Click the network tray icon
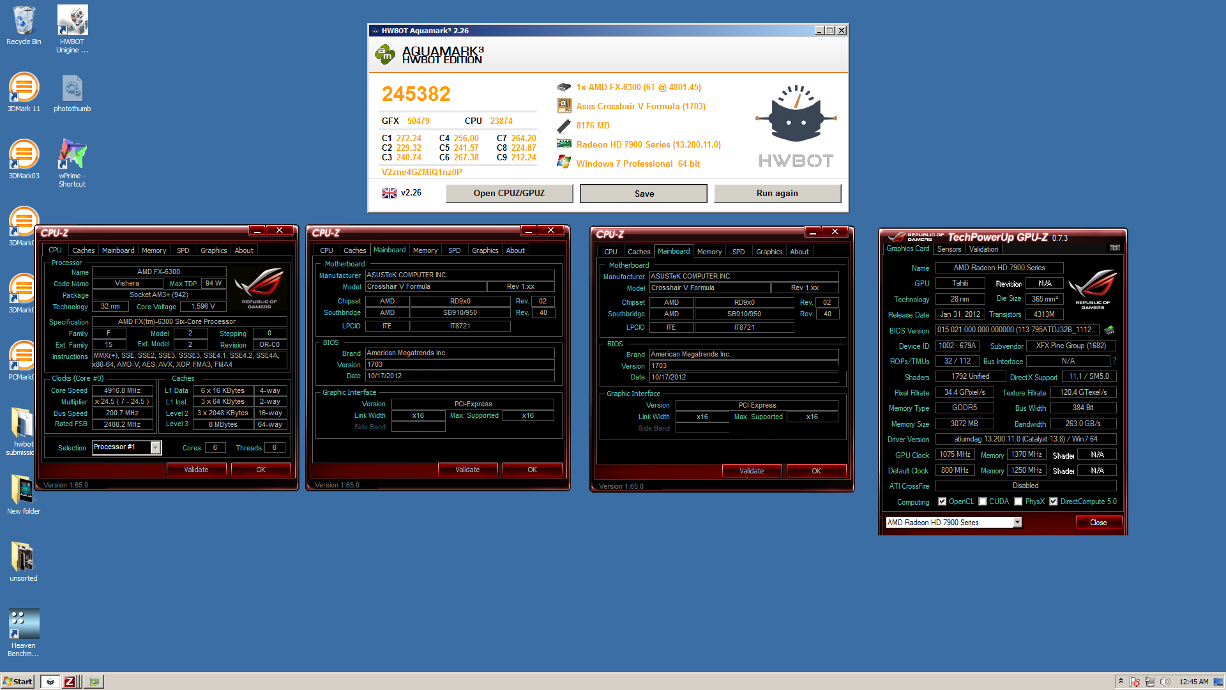Screen dimensions: 1226x690 [1150, 682]
